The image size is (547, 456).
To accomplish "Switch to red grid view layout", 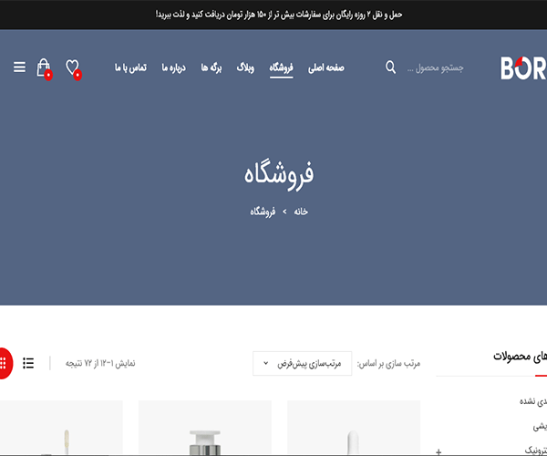I will pos(4,363).
